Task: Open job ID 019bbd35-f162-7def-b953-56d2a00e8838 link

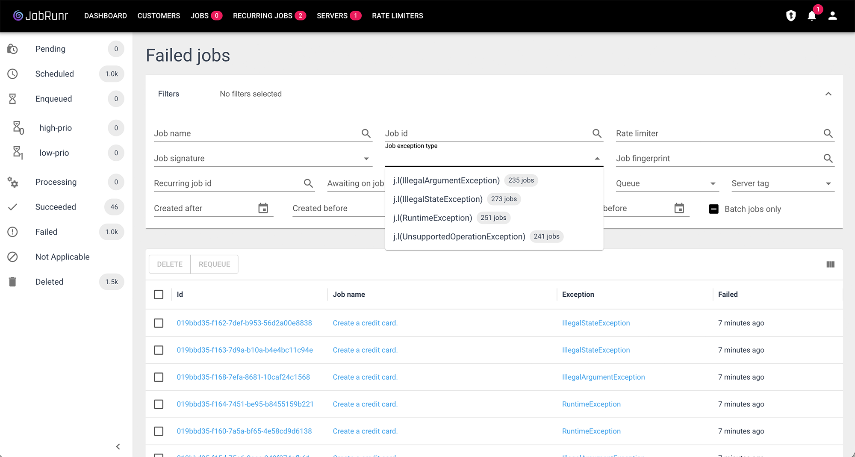Action: 244,323
